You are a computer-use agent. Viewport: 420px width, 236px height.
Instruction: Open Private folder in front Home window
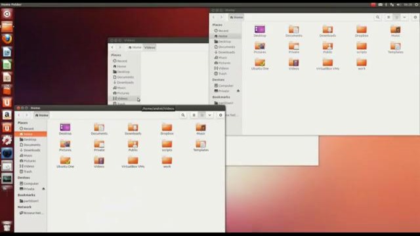pyautogui.click(x=99, y=146)
